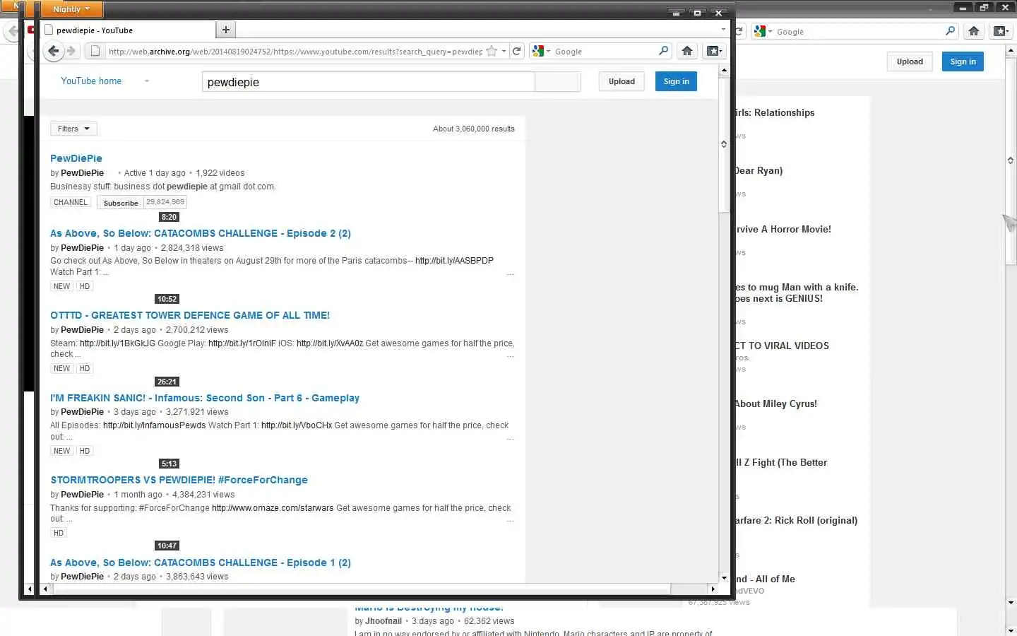Viewport: 1017px width, 636px height.
Task: Bookmark this page with the star icon
Action: click(492, 51)
